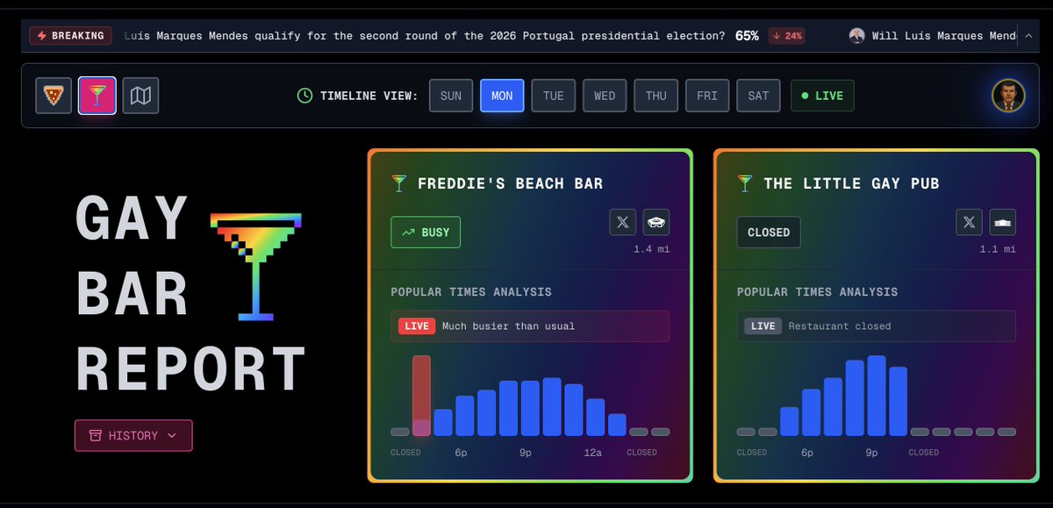Open the map view
1053x508 pixels.
point(140,96)
